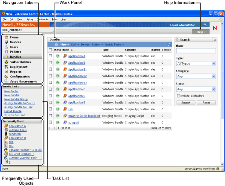Click the zendoc1b server icon
This screenshot has width=225, height=186.
(x=6, y=134)
